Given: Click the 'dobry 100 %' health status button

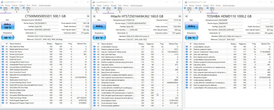Looking at the screenshot, I should (8, 26).
